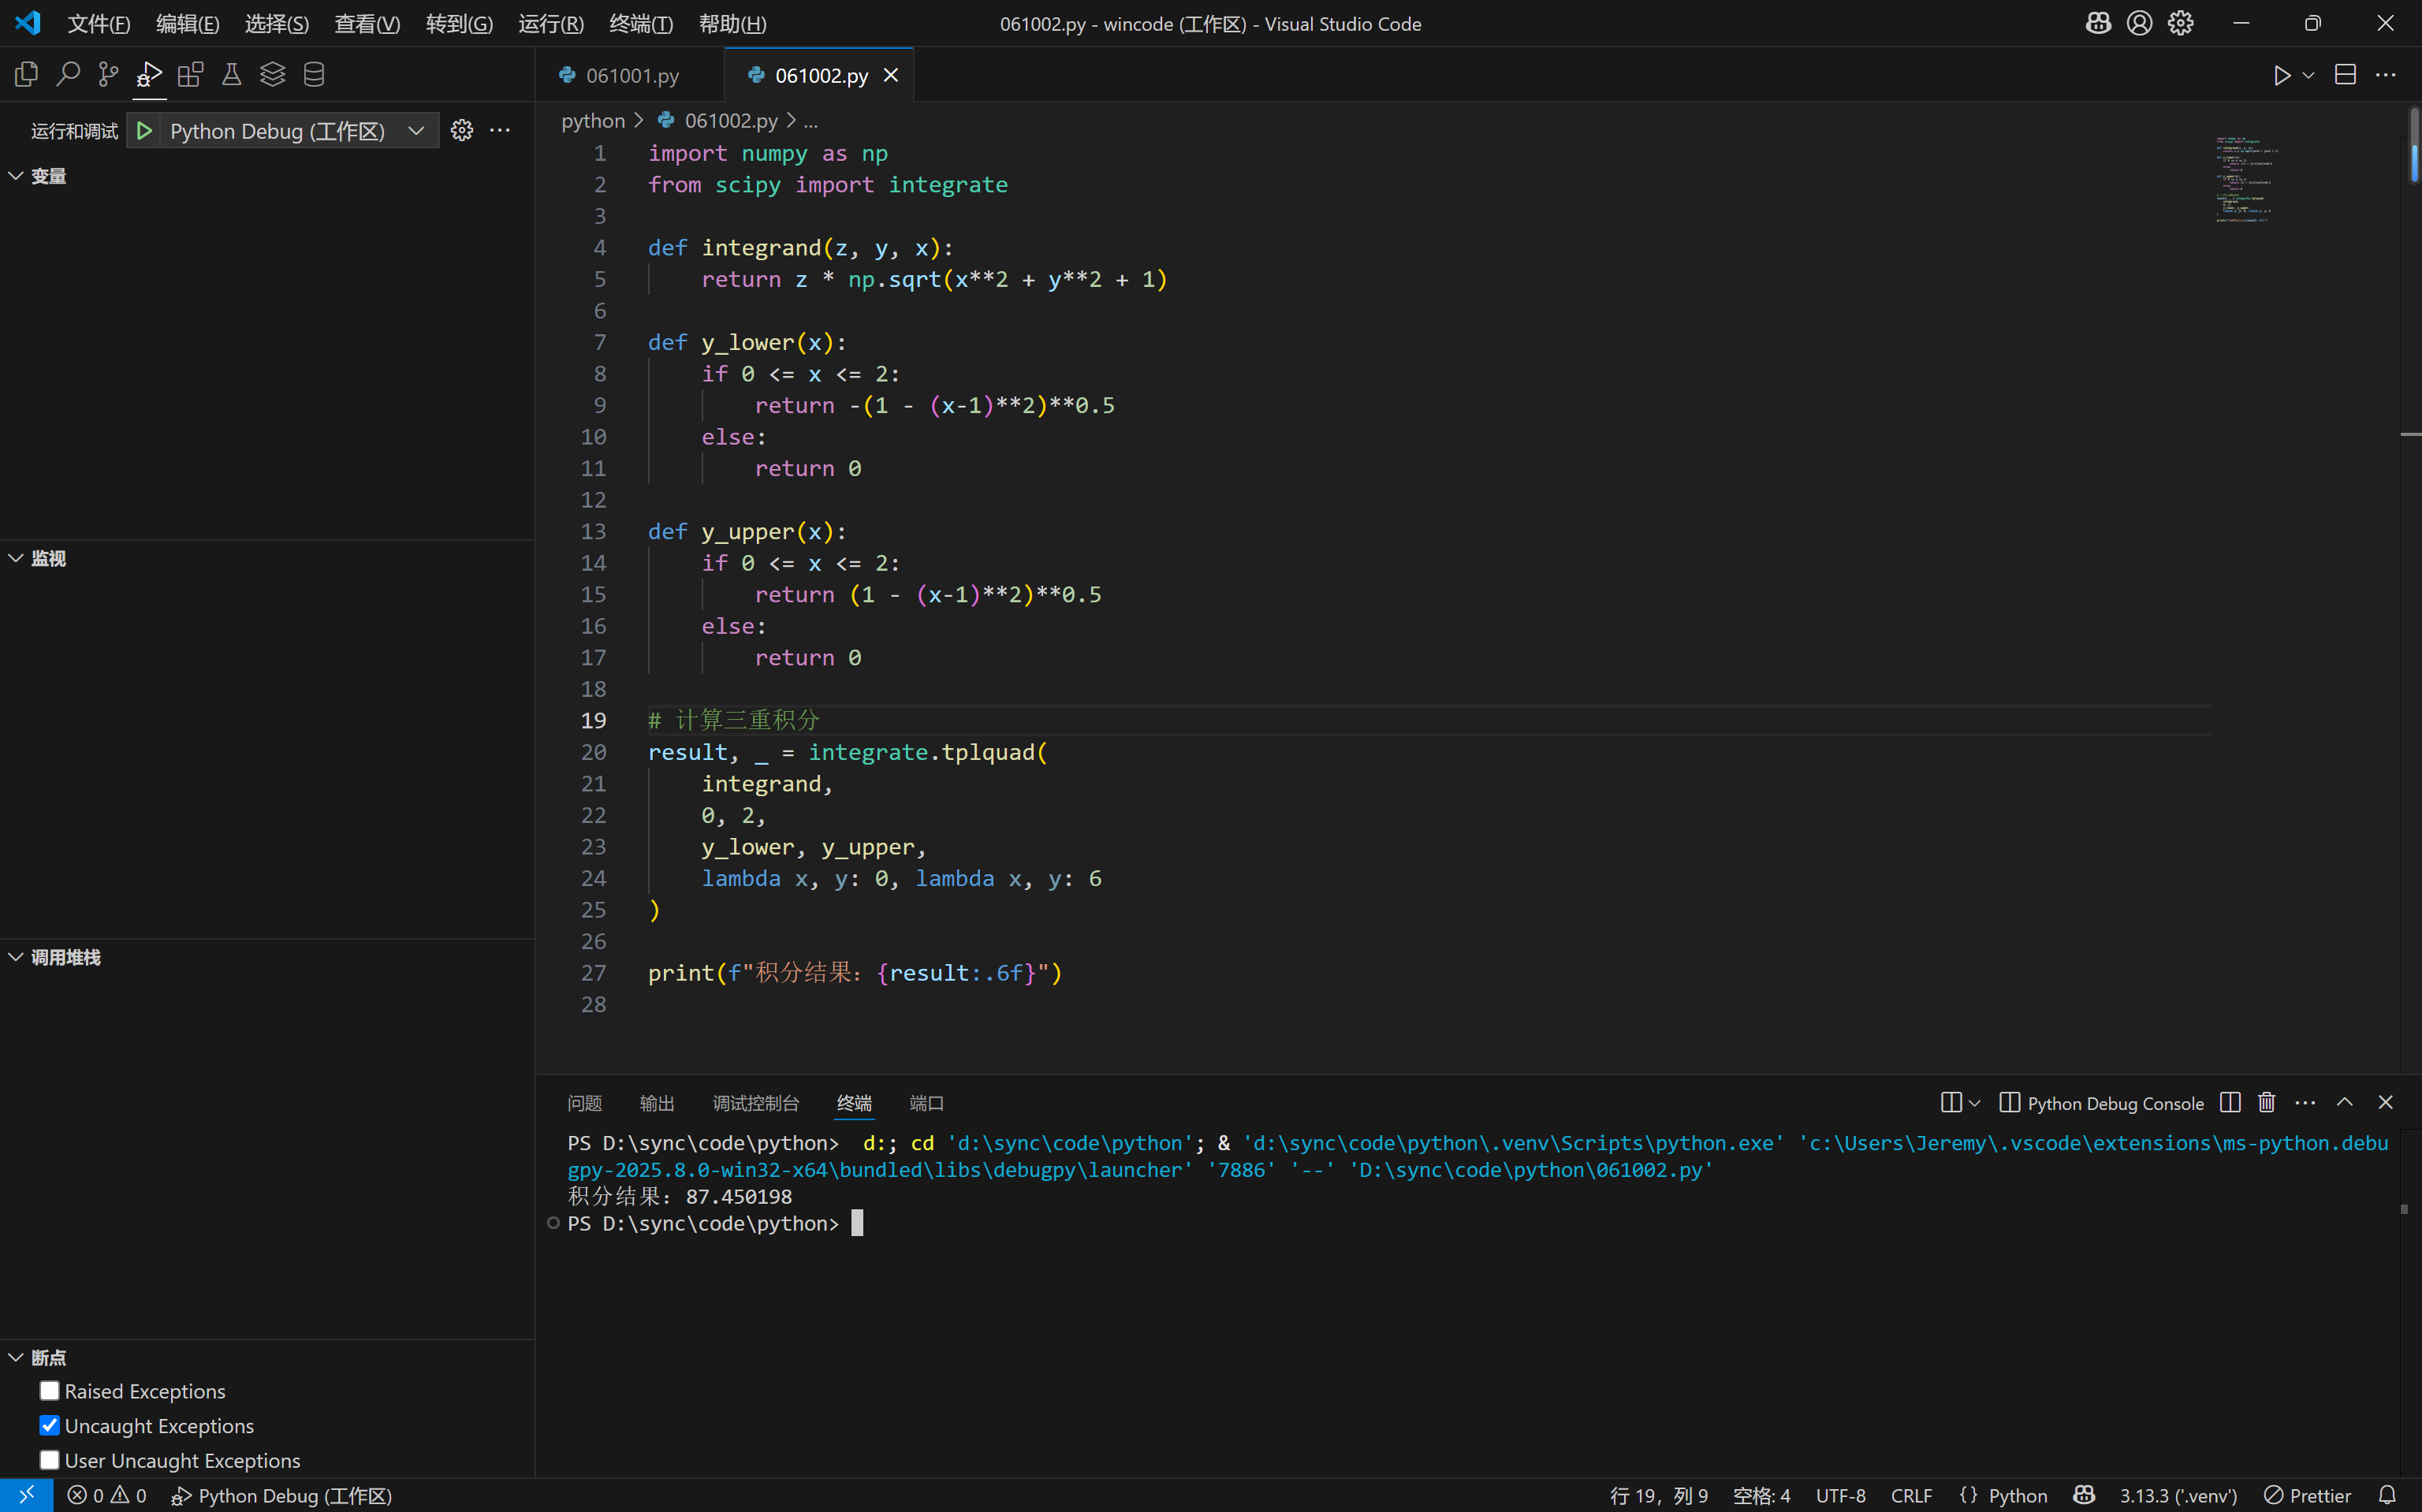2422x1512 pixels.
Task: Kill terminal using the trash icon
Action: 2266,1102
